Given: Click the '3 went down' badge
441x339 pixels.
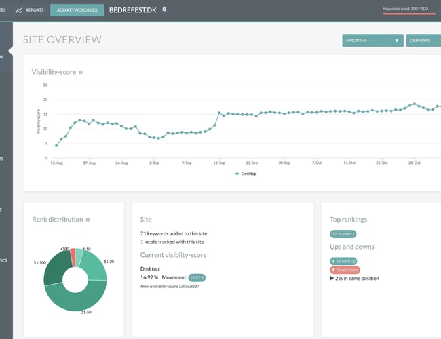Looking at the screenshot, I should tap(344, 269).
